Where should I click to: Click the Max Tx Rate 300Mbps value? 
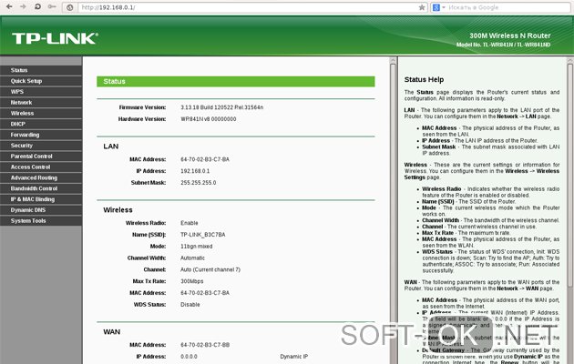[192, 281]
